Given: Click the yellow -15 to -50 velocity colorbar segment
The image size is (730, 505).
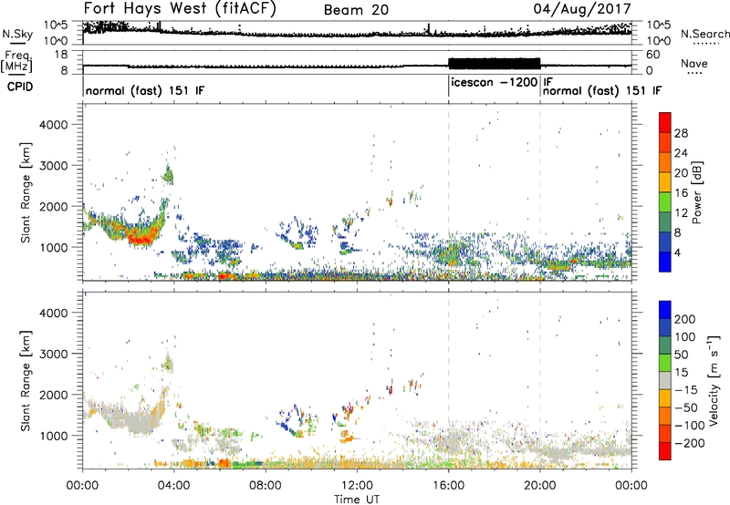Looking at the screenshot, I should [665, 398].
